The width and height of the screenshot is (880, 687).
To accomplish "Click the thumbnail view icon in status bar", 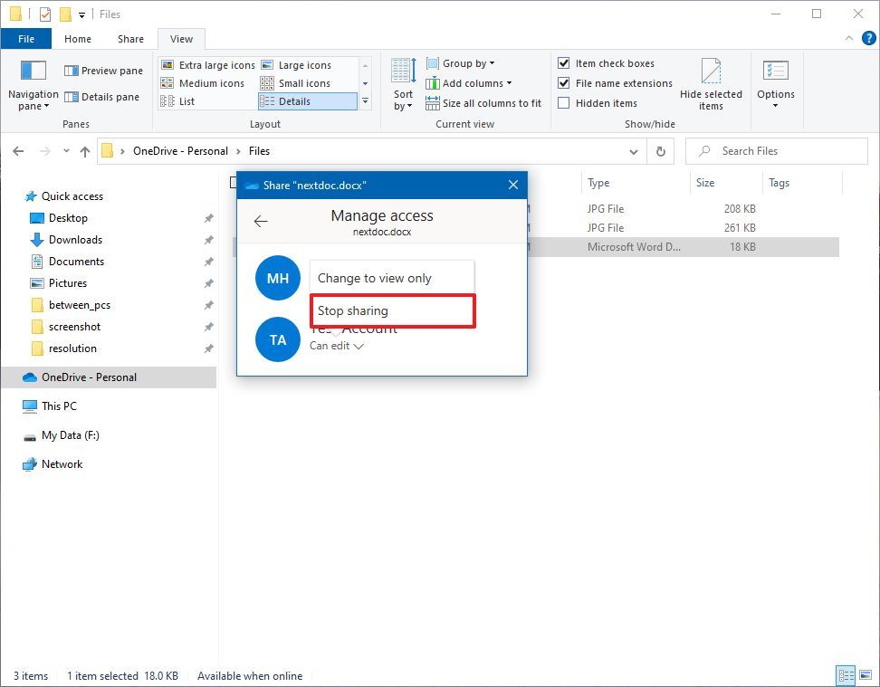I will tap(865, 675).
